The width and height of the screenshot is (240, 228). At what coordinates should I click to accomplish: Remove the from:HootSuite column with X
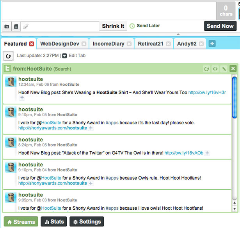[x=233, y=69]
